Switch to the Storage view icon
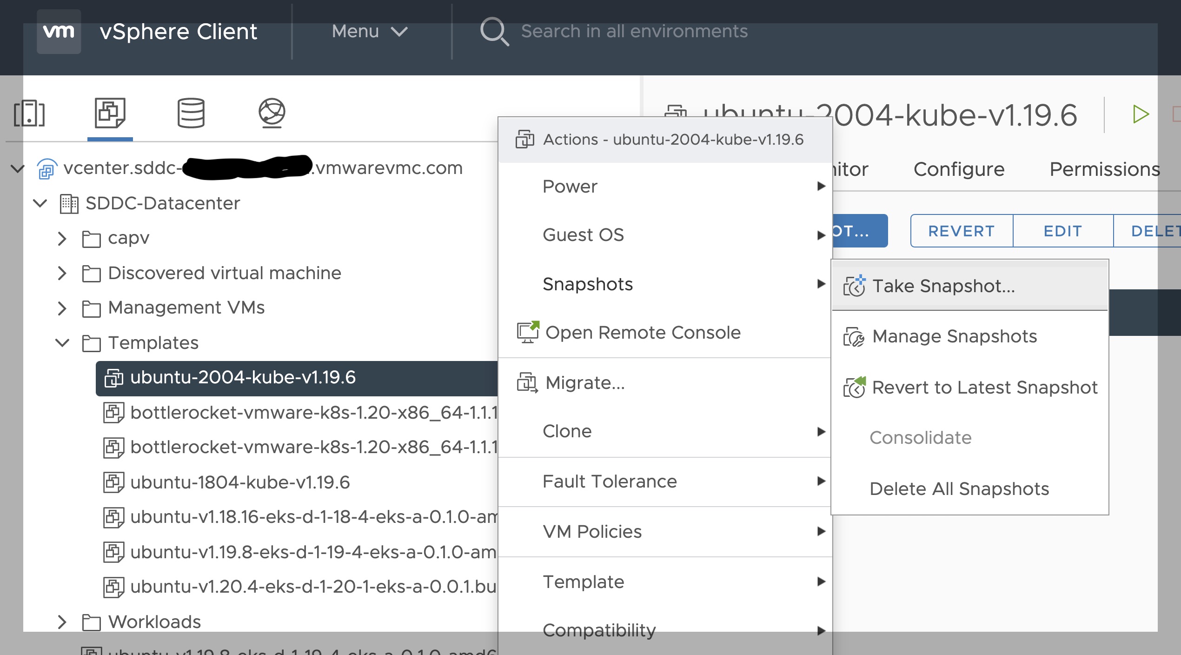Viewport: 1181px width, 655px height. coord(191,113)
